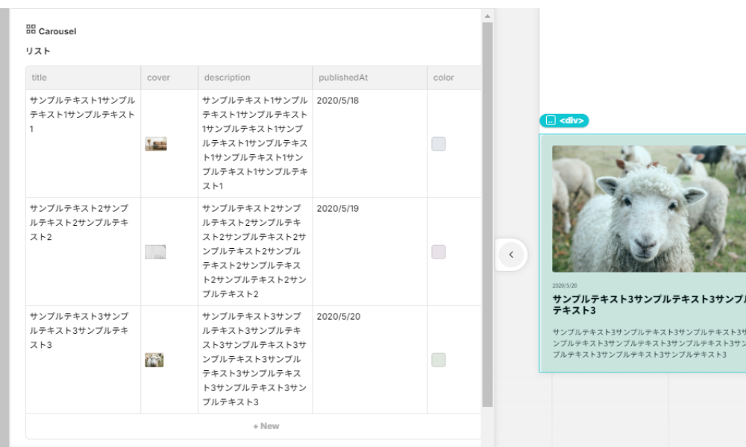Pick the second row's pinkish color swatch
The width and height of the screenshot is (746, 447).
point(439,252)
